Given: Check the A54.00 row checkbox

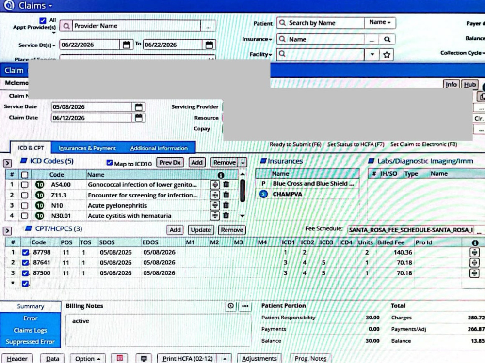Looking at the screenshot, I should tap(25, 184).
